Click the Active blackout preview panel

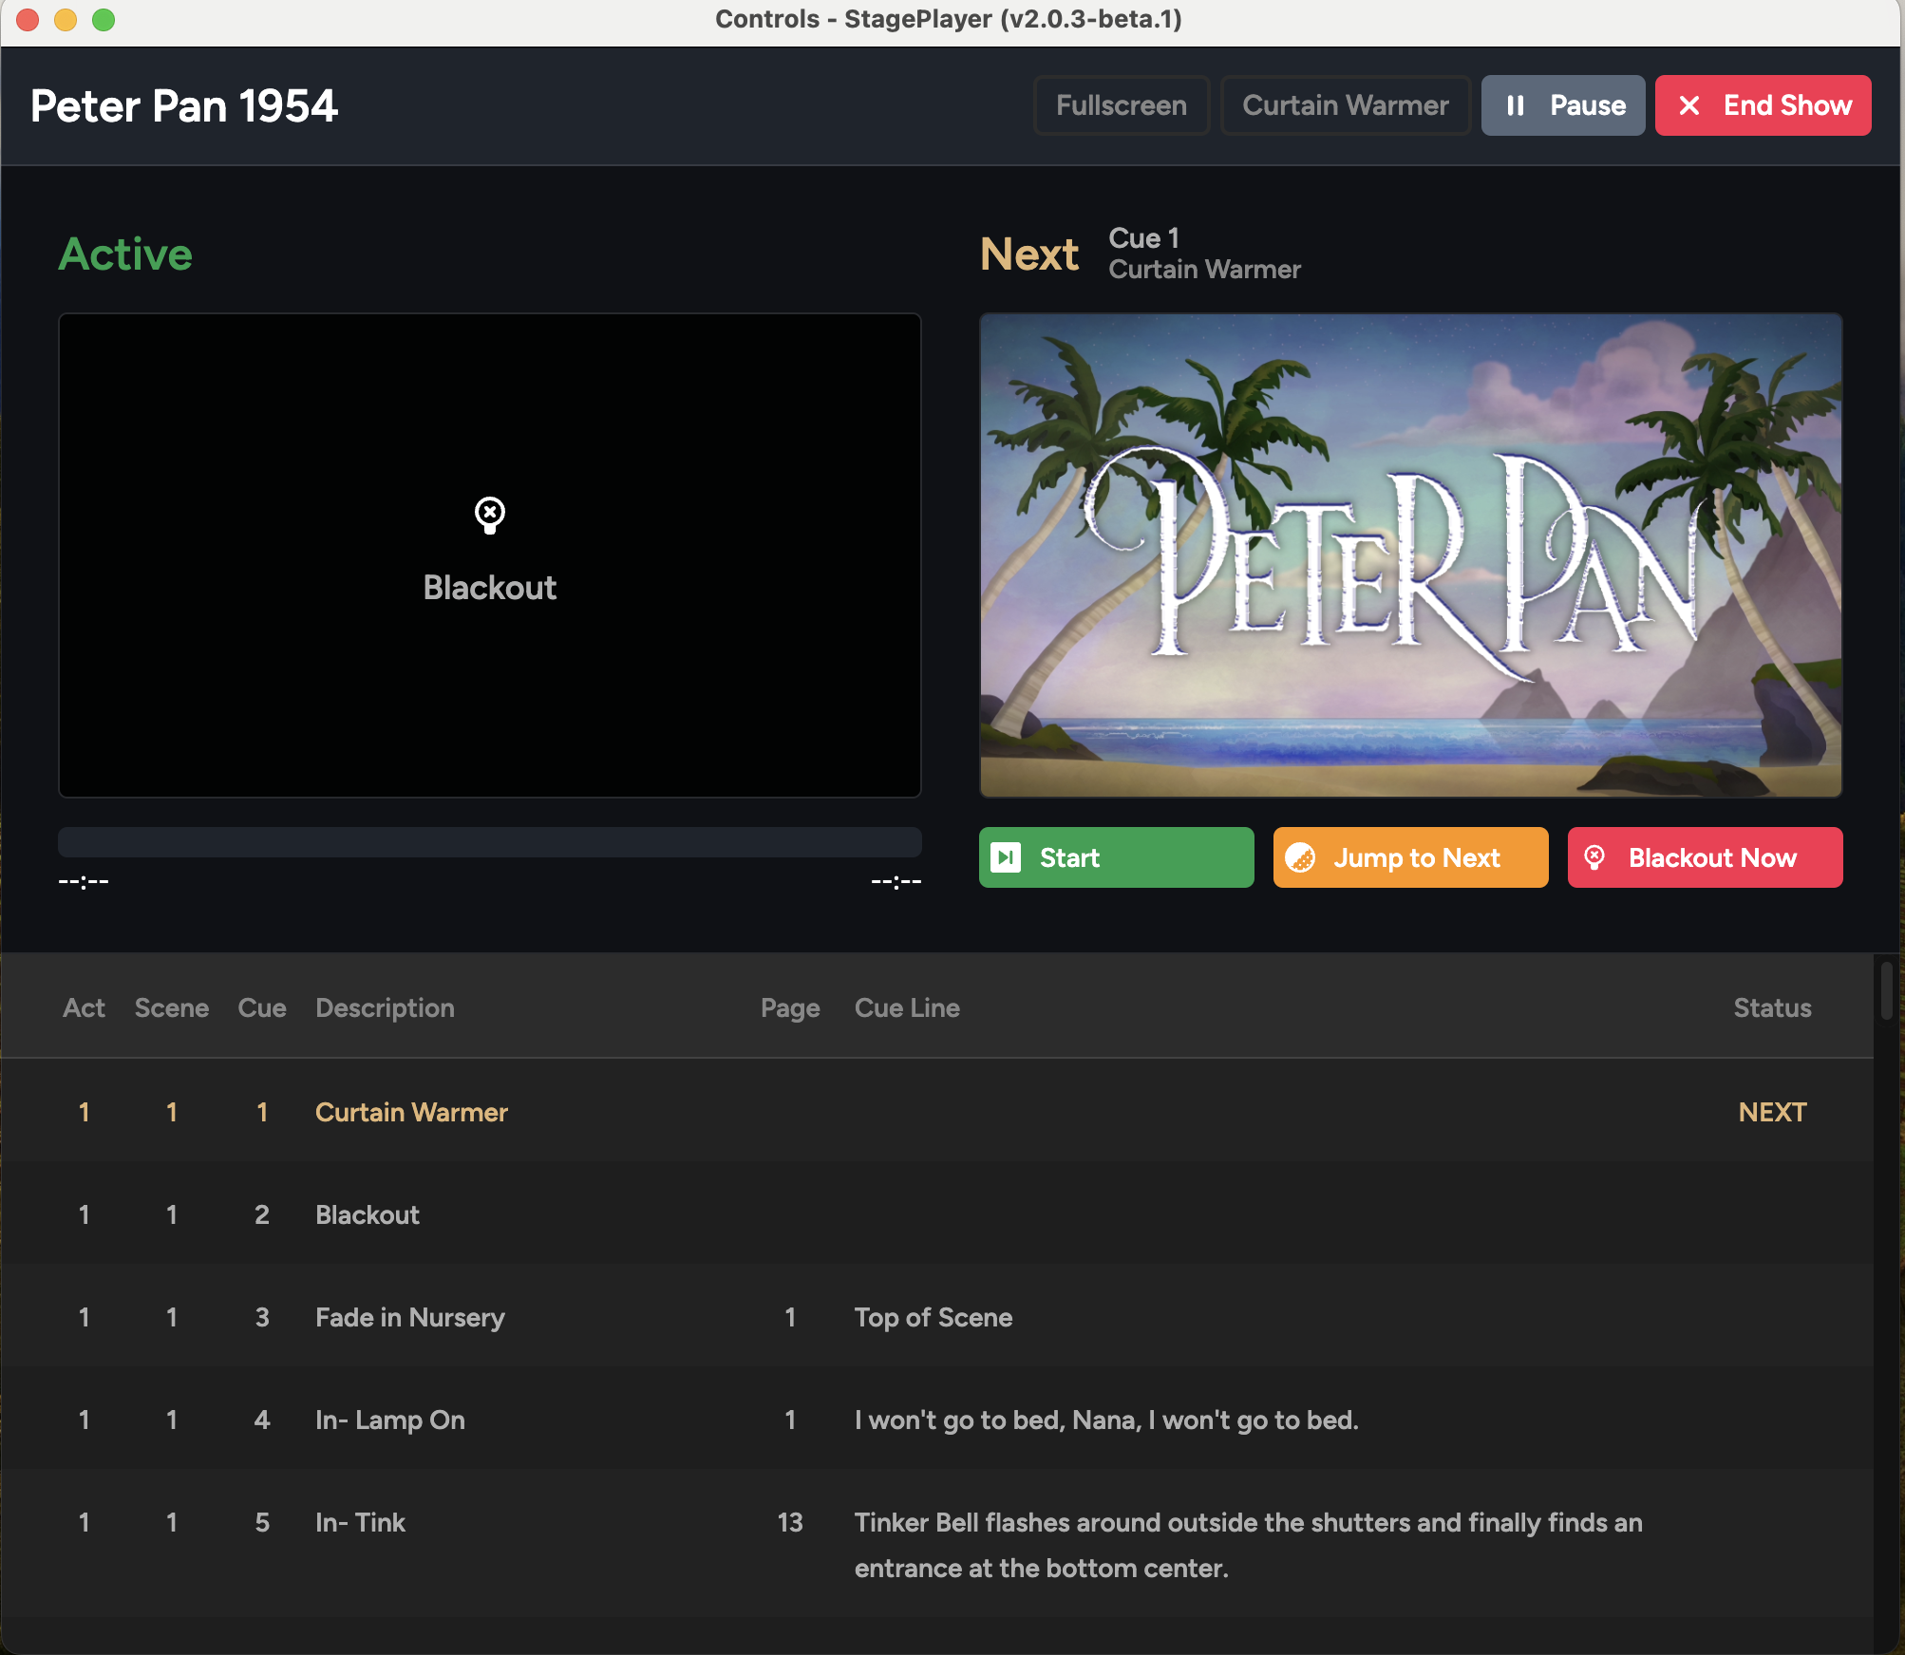point(490,555)
